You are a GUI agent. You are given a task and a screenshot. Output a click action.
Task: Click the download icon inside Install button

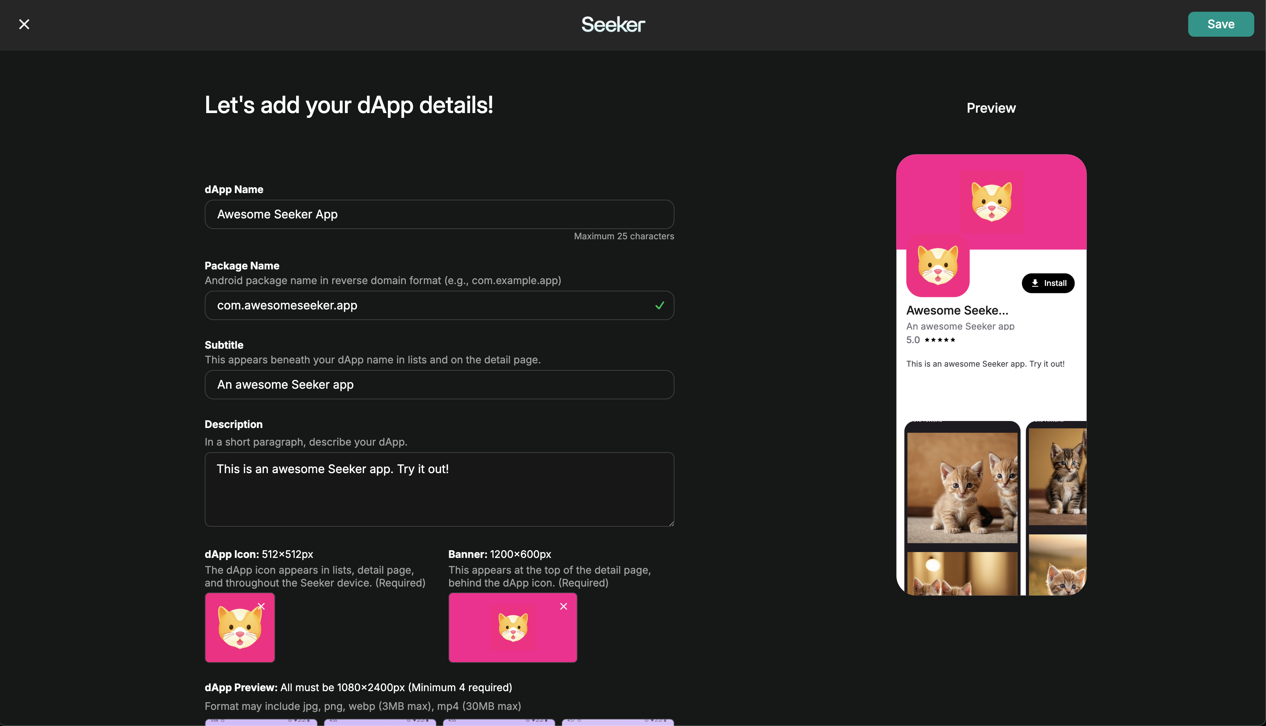click(1035, 283)
